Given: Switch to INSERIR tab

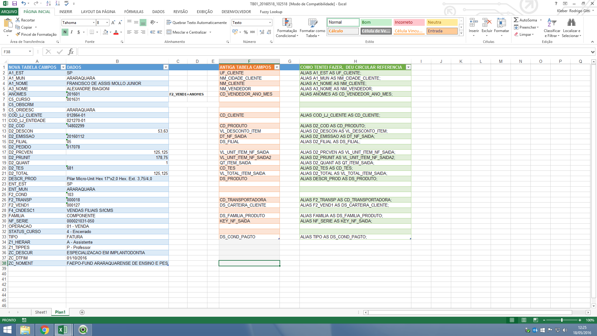Looking at the screenshot, I should click(x=66, y=12).
